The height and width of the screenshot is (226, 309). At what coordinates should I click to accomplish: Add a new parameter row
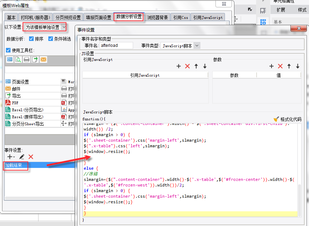click(272, 66)
